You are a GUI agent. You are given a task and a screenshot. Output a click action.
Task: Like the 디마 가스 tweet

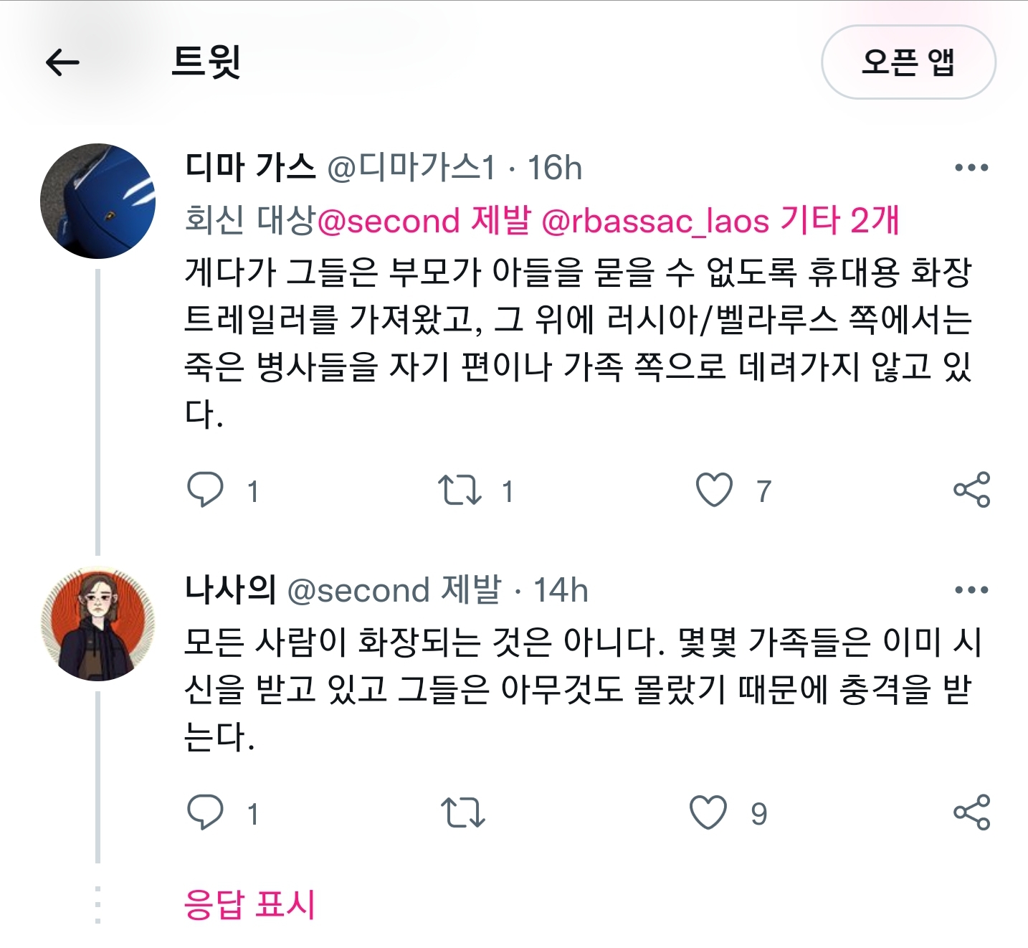coord(714,490)
